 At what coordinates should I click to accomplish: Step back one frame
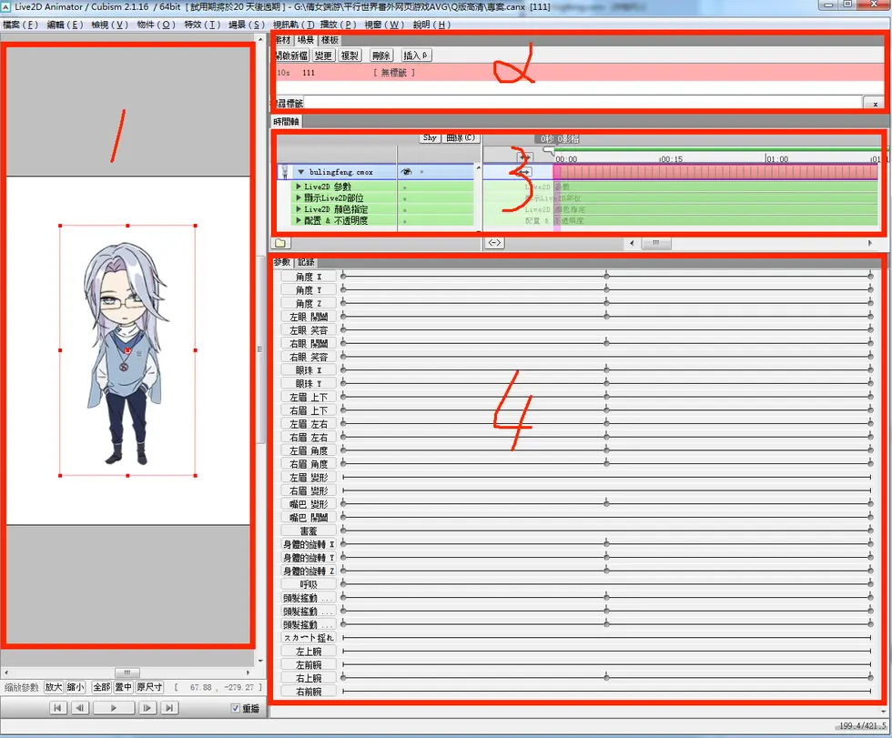[x=80, y=708]
